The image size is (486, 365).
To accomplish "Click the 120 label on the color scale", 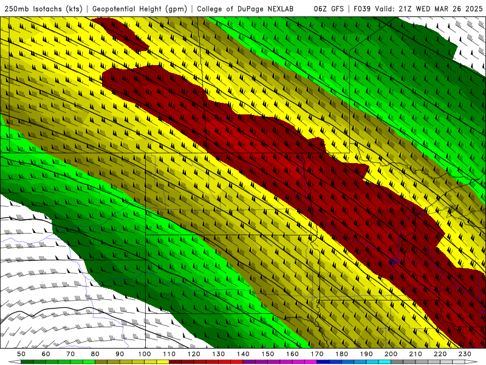I will (194, 354).
